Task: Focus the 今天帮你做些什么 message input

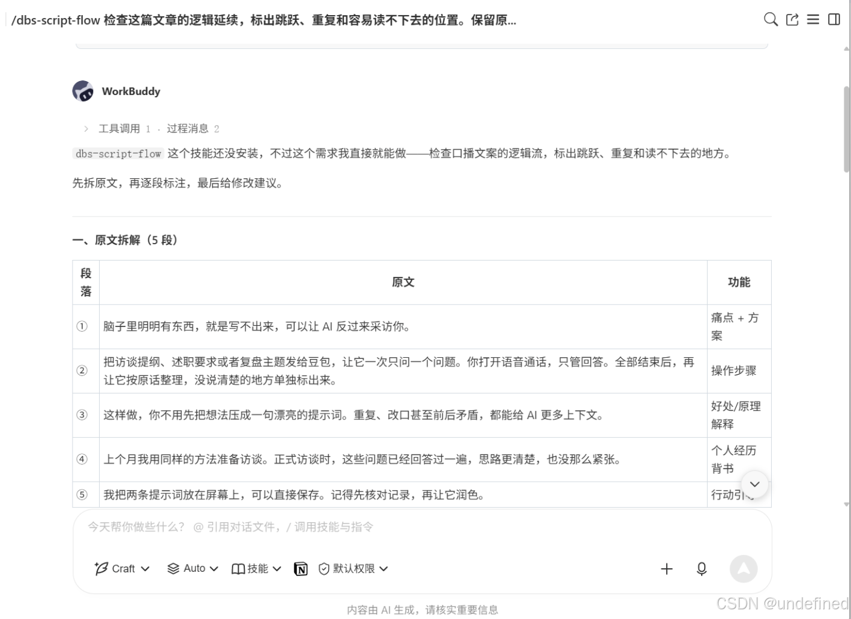Action: (422, 527)
